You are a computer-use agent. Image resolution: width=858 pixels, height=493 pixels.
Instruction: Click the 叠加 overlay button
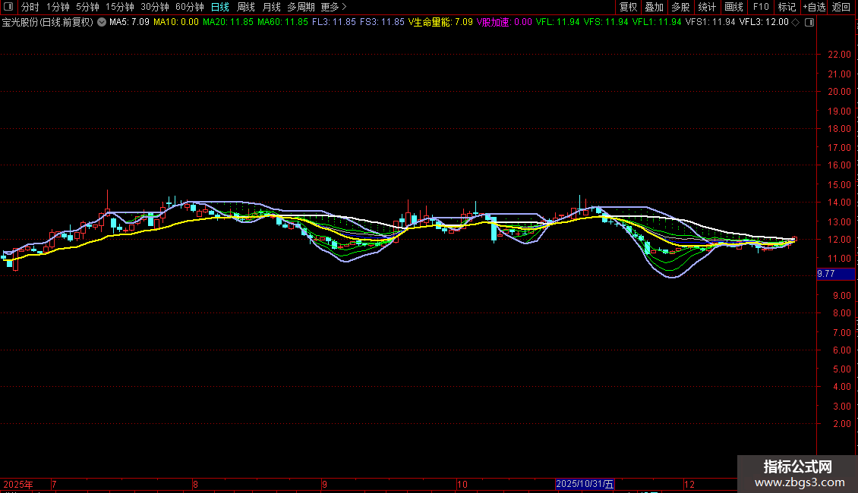(655, 7)
